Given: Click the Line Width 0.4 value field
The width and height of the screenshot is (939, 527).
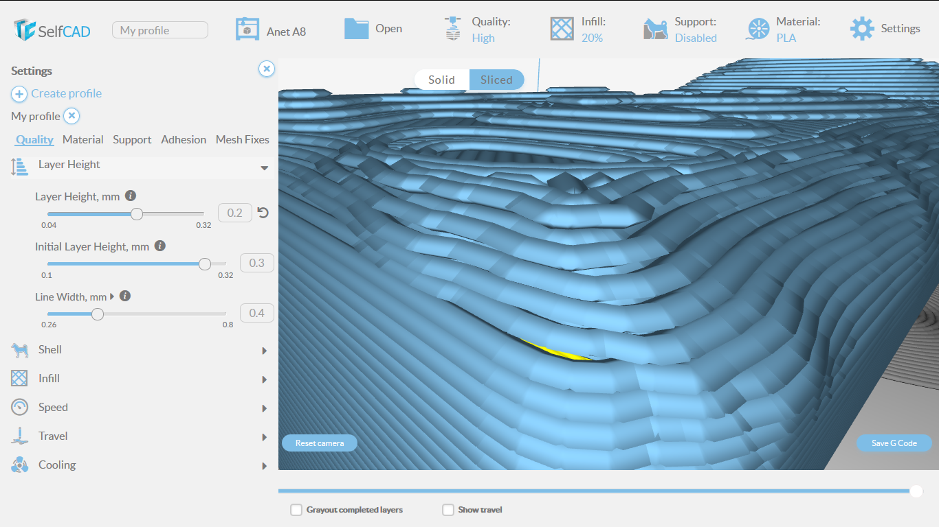Looking at the screenshot, I should coord(257,313).
